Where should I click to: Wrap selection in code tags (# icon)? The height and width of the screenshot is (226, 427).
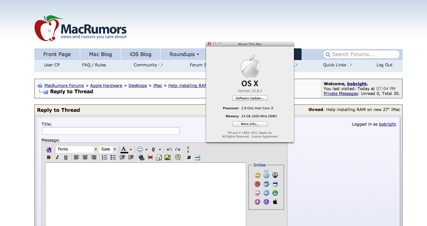189,157
